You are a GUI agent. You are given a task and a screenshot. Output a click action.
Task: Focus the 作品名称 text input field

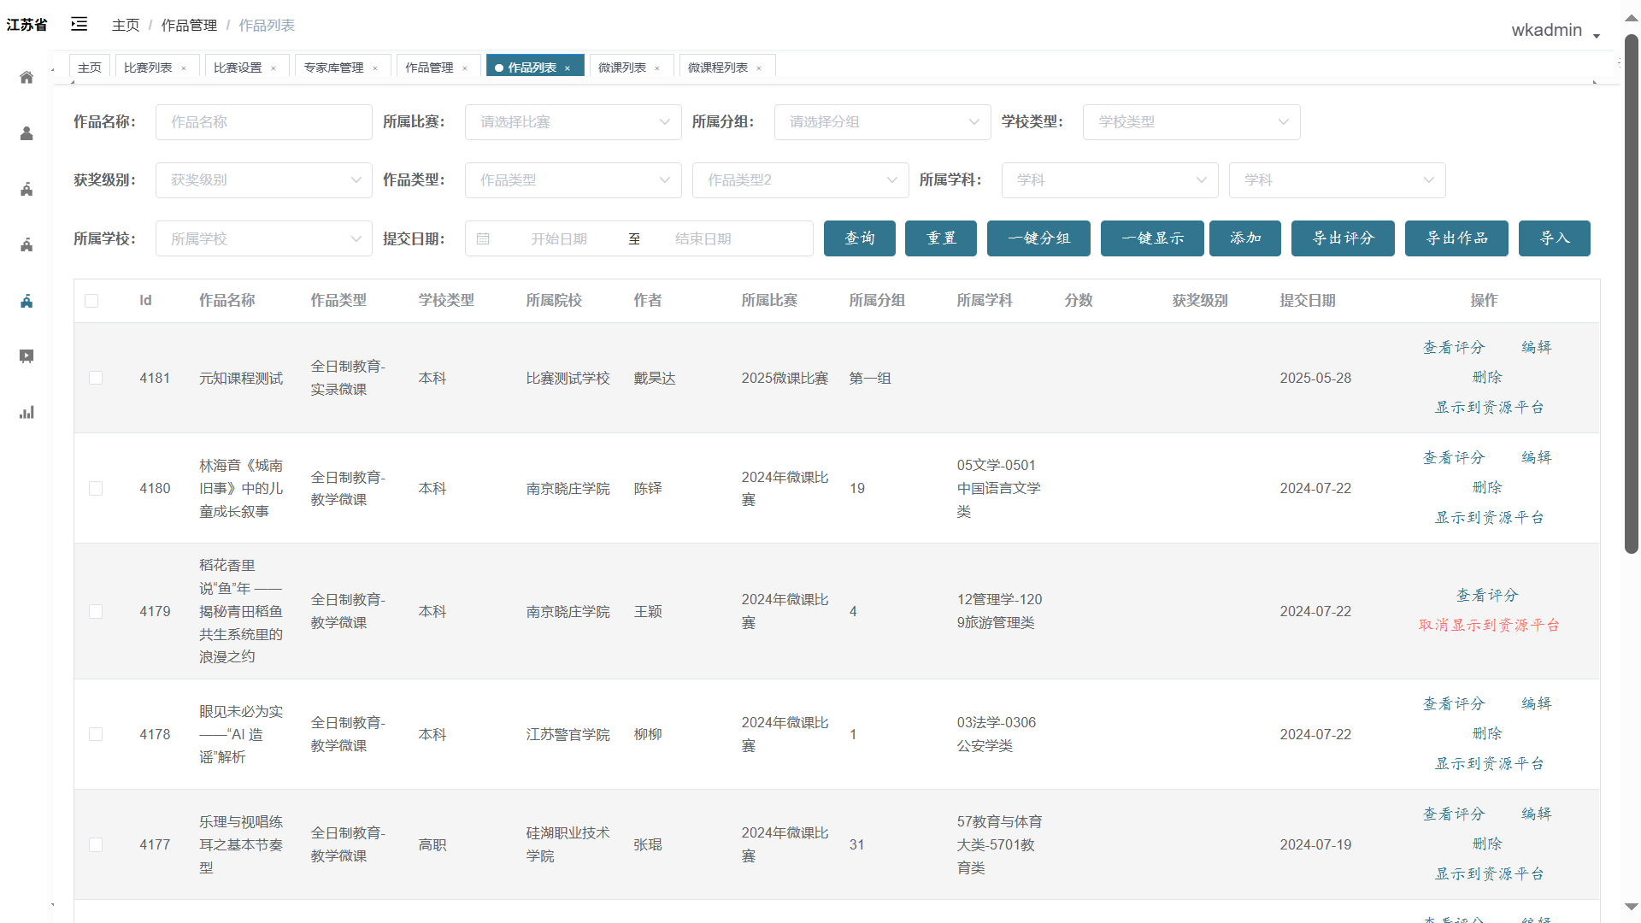[263, 122]
